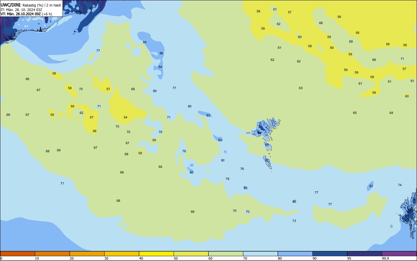This screenshot has width=417, height=261.
Task: Click the pale yellow 50–60 legend swatch
Action: coord(191,254)
